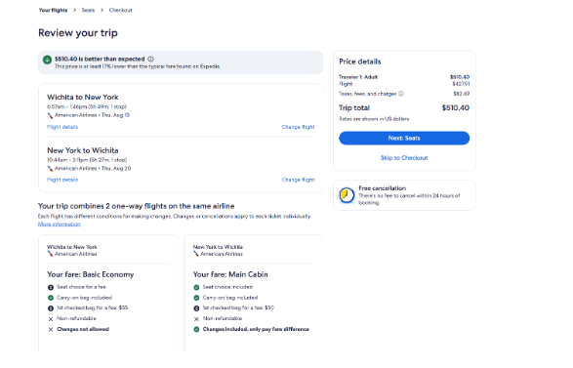
Task: Open info icon next to 'better than expected'
Action: (151, 59)
